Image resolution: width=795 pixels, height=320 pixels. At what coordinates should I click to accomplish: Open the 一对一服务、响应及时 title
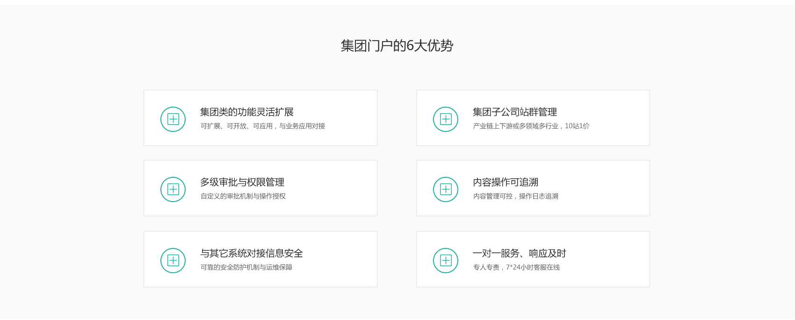(x=519, y=254)
